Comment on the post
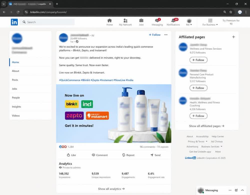 [x=100, y=155]
